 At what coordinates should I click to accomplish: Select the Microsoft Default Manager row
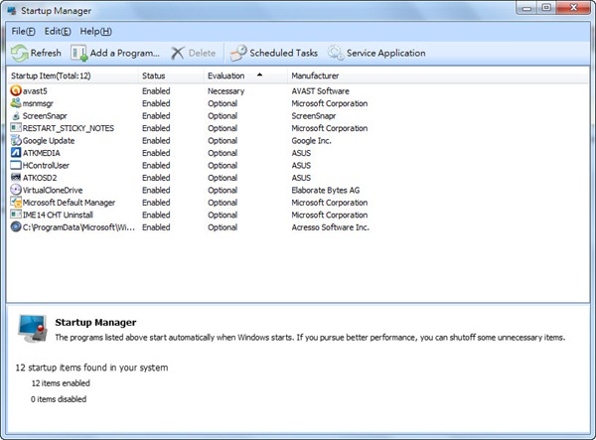(x=70, y=203)
